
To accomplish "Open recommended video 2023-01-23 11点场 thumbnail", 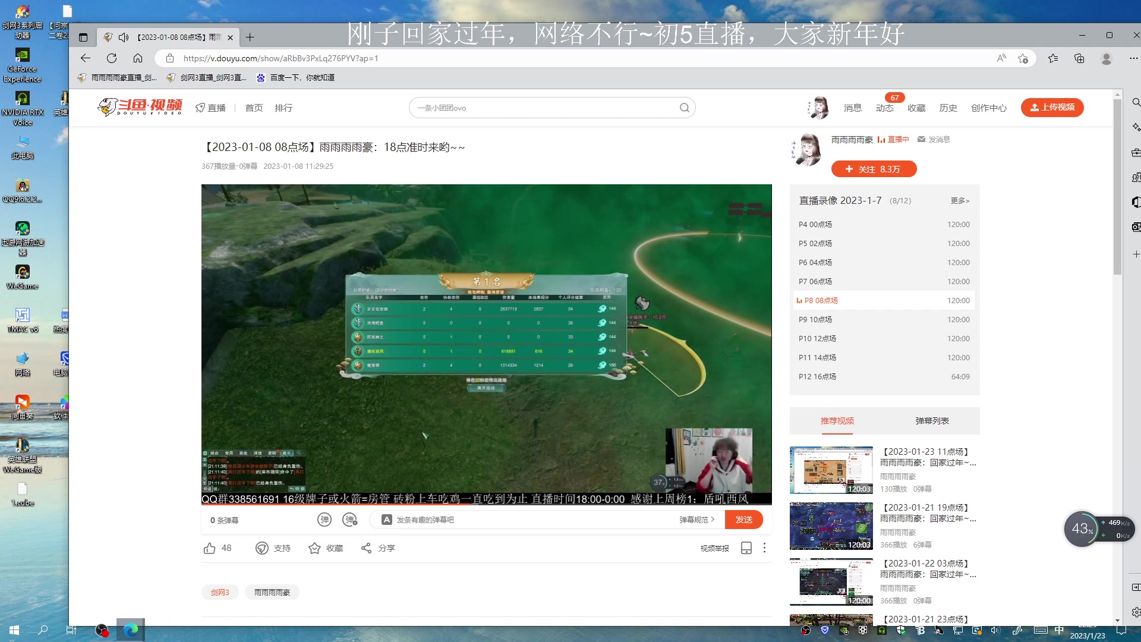I will coord(831,470).
